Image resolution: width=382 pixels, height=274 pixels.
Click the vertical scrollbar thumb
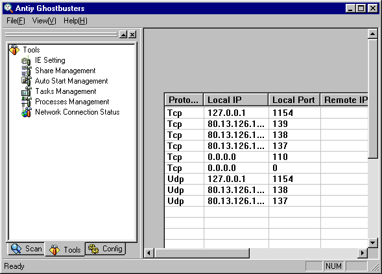coord(372,98)
